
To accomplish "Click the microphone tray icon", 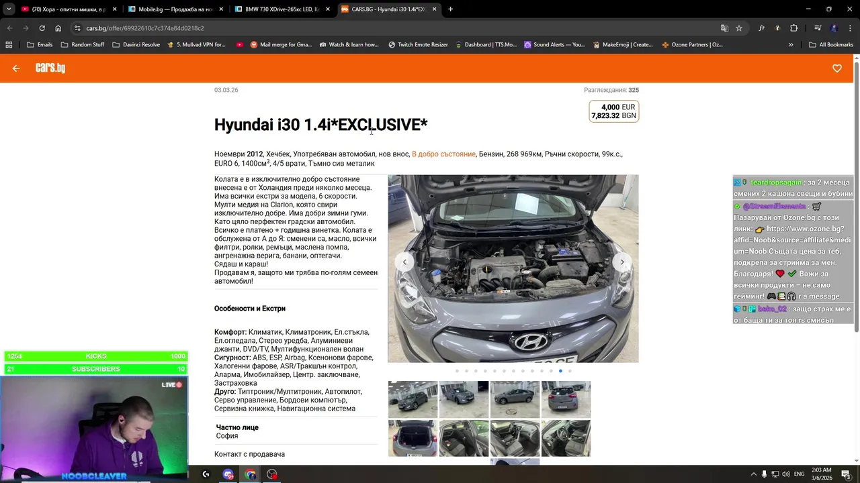I will click(764, 474).
